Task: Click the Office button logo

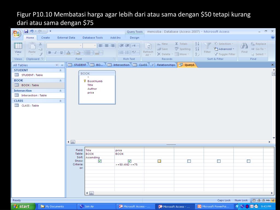Action: click(17, 34)
